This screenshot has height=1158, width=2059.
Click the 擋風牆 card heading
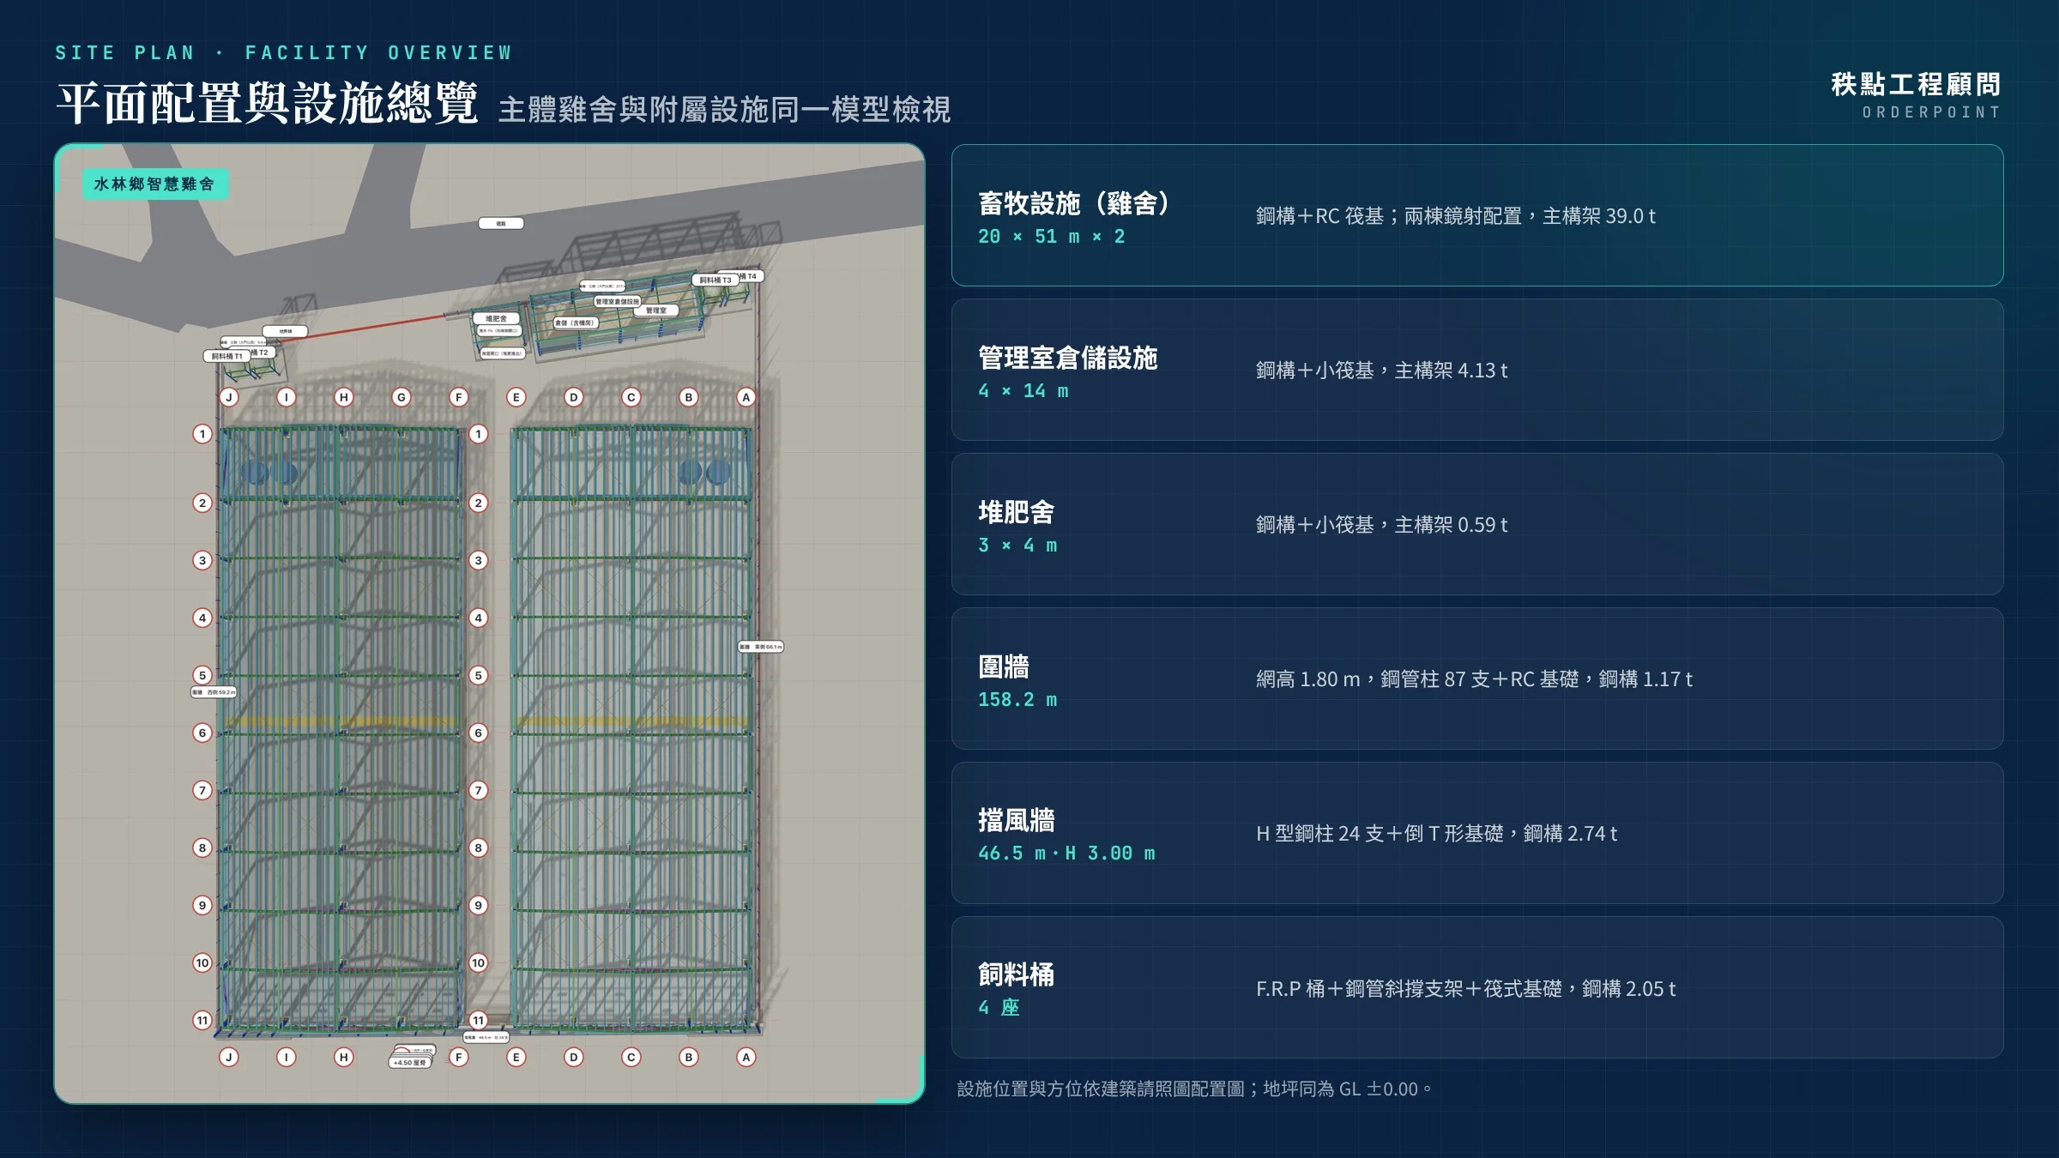point(1017,821)
